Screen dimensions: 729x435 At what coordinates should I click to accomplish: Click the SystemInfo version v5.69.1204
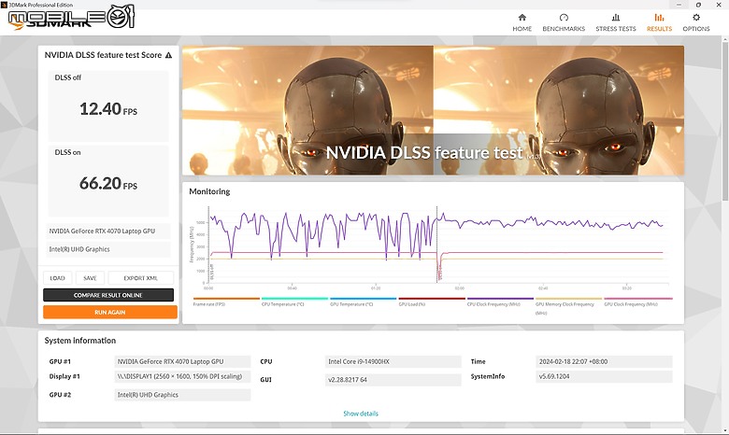tap(604, 376)
